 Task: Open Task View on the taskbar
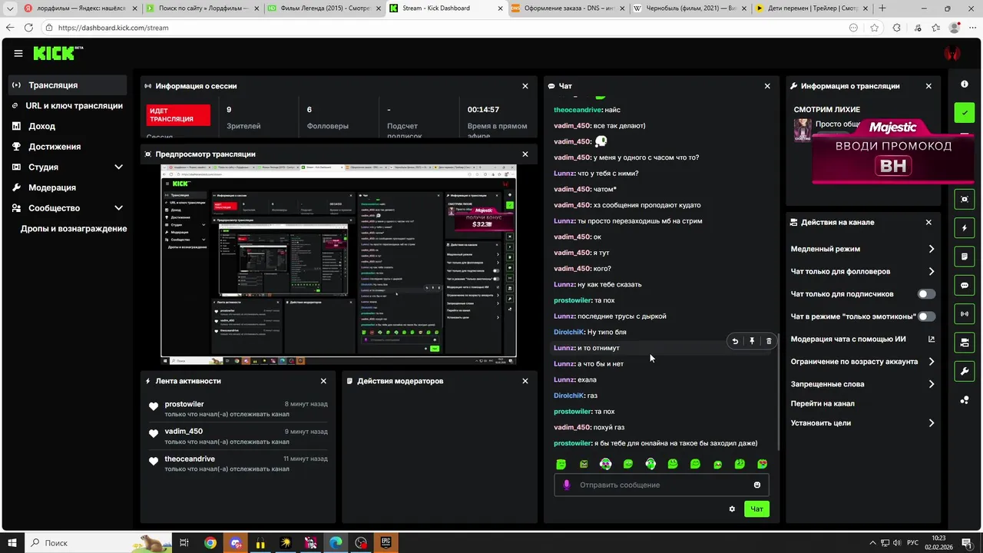click(x=184, y=543)
